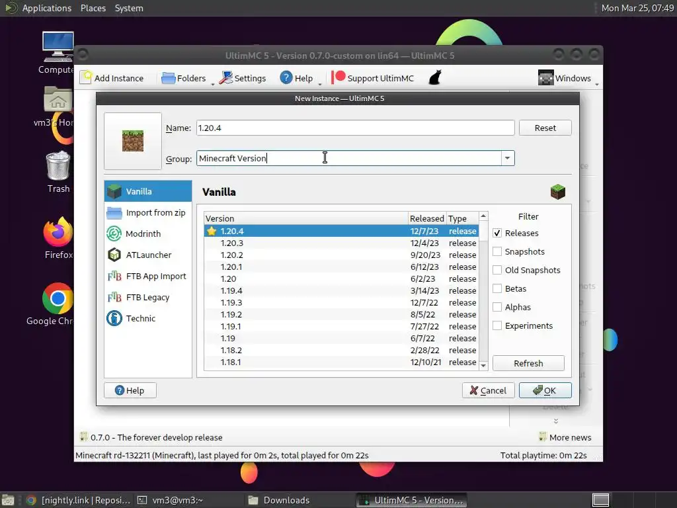Select the Technic source

[x=147, y=318]
